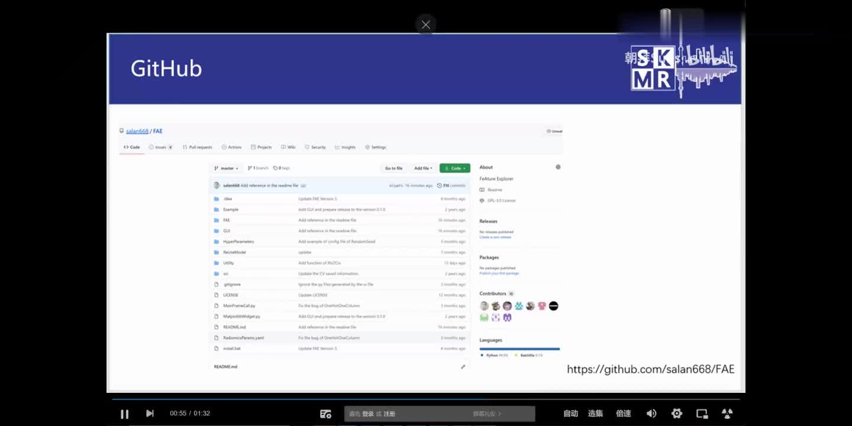Open the repository Settings tab

point(376,147)
